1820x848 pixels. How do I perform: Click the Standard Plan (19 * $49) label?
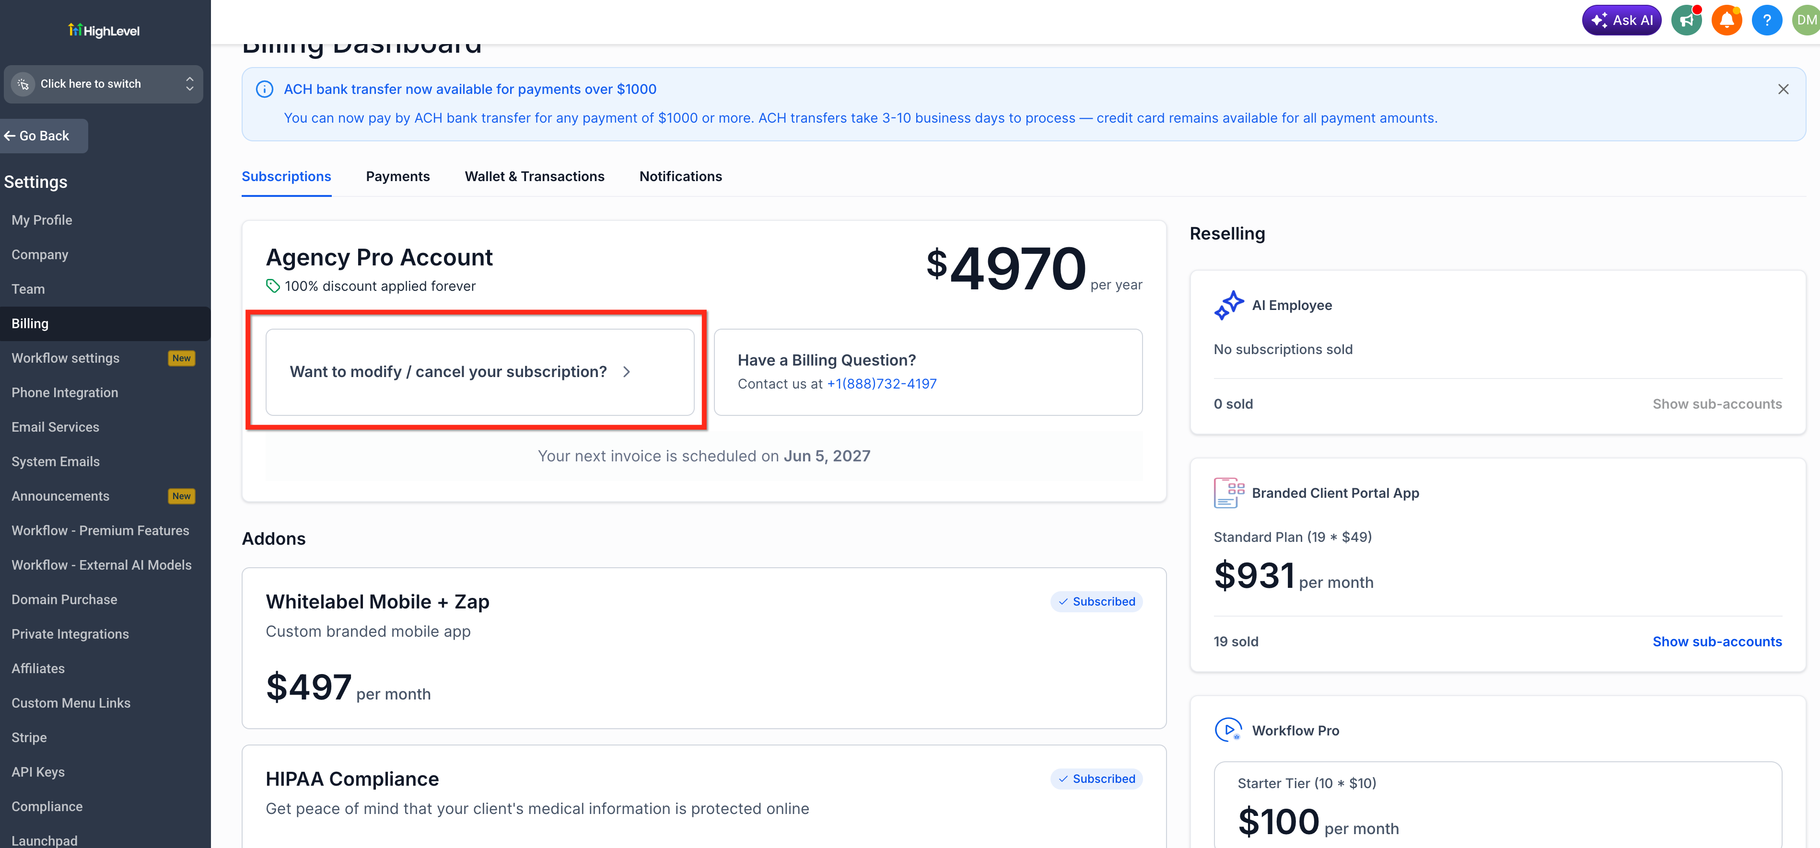tap(1292, 538)
